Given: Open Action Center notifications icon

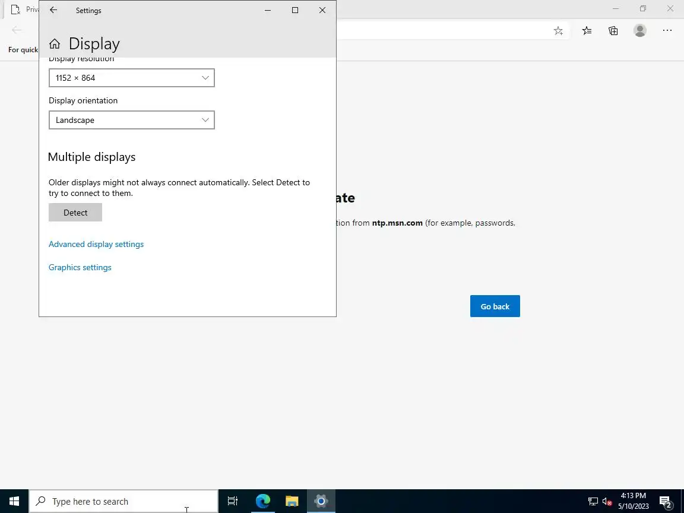Looking at the screenshot, I should click(665, 501).
